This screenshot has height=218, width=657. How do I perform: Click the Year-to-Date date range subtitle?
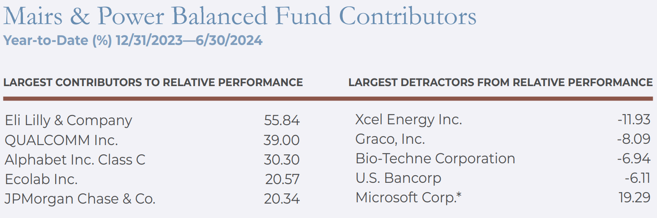tap(133, 41)
